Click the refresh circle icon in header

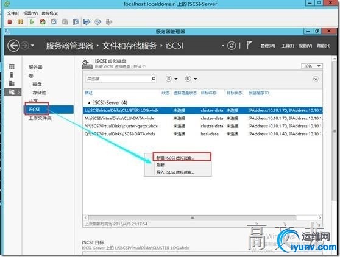pos(232,46)
